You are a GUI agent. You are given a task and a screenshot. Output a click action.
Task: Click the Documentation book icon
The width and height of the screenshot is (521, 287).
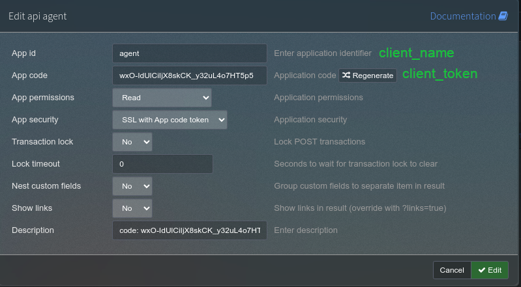[x=503, y=16]
